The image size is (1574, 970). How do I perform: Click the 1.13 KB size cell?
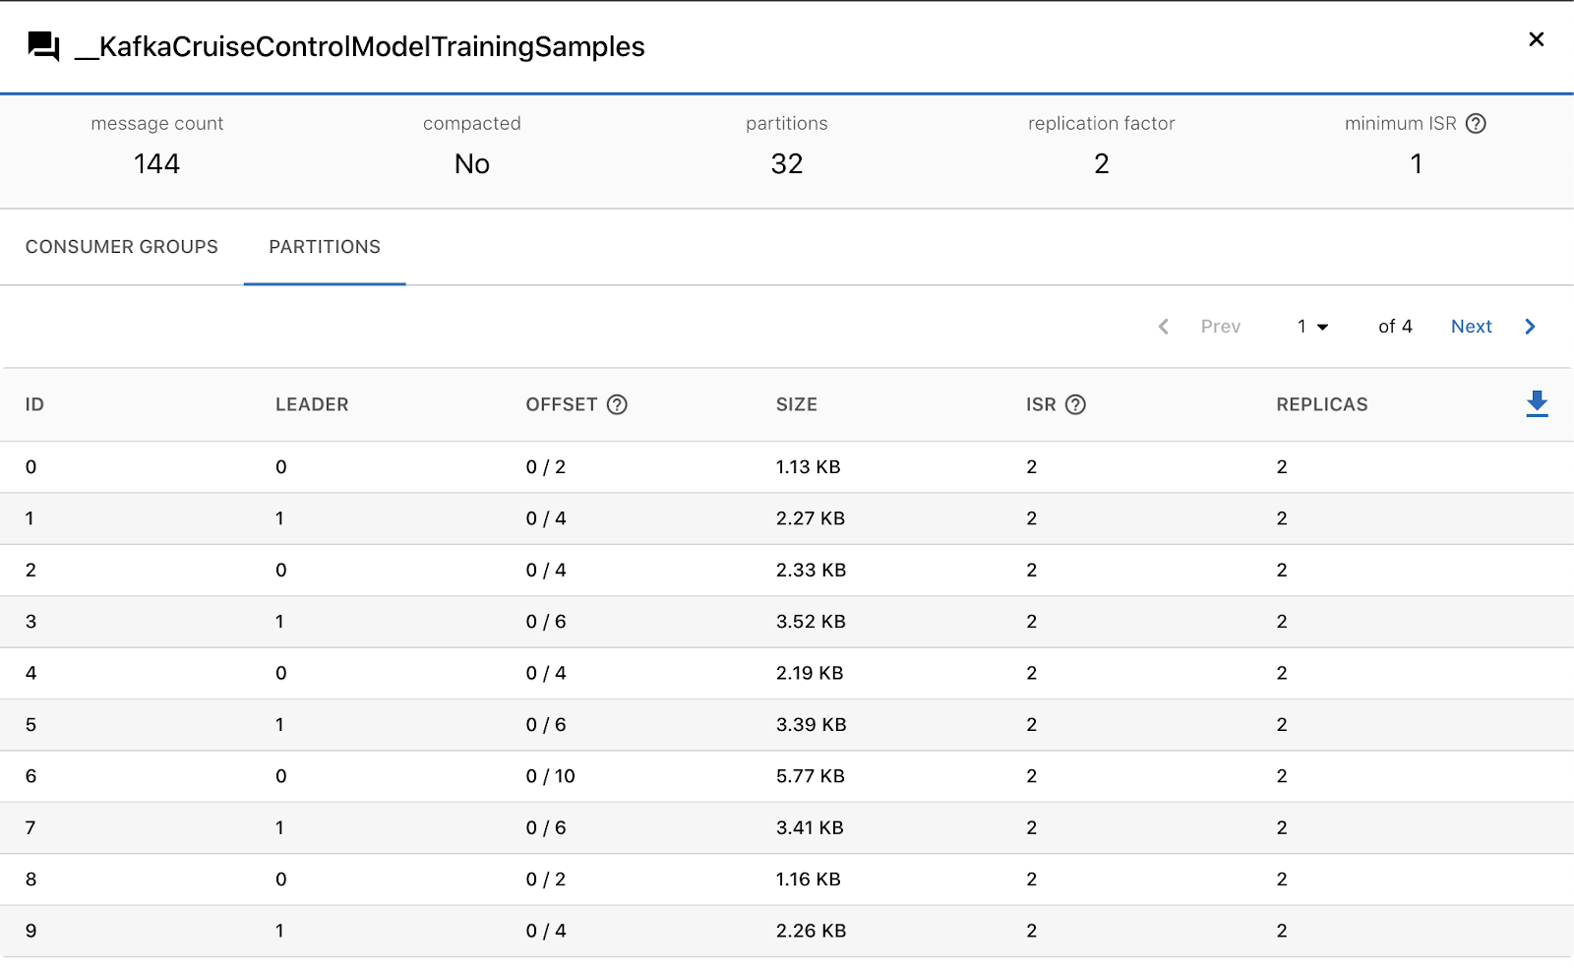pos(809,467)
